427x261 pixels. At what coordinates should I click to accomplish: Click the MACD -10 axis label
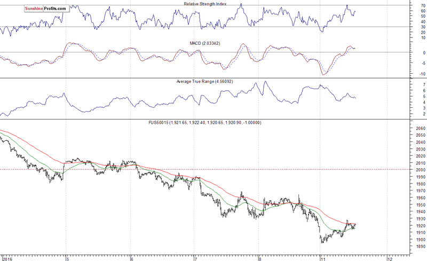[x=422, y=74]
